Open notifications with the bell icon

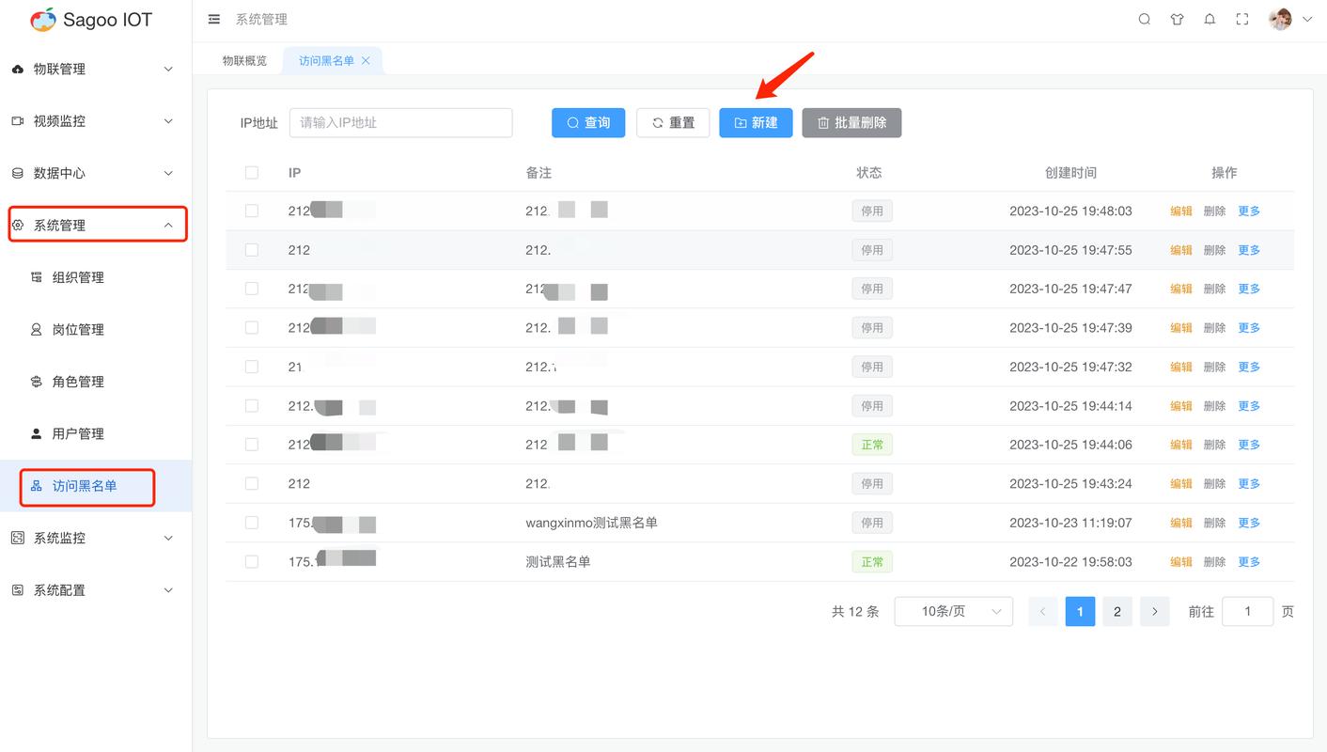pyautogui.click(x=1210, y=18)
